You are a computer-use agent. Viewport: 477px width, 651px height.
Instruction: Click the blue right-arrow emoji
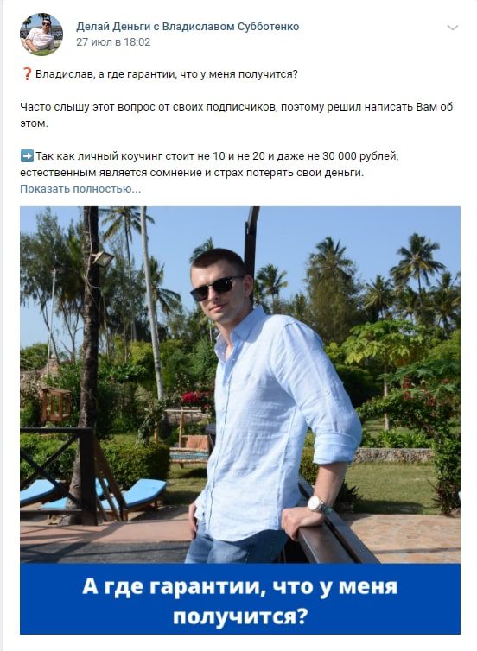27,156
